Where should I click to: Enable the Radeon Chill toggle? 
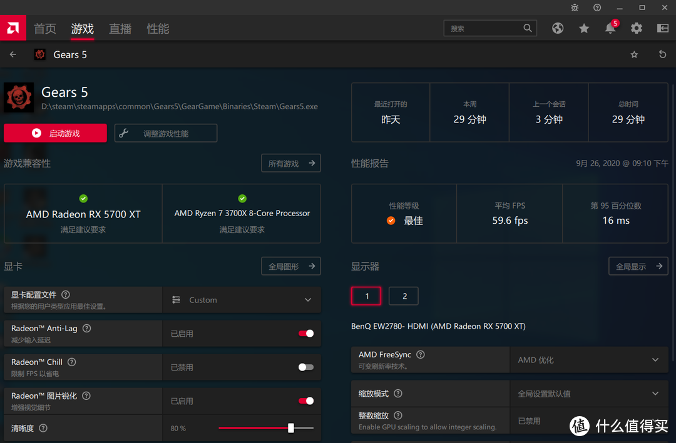[306, 367]
